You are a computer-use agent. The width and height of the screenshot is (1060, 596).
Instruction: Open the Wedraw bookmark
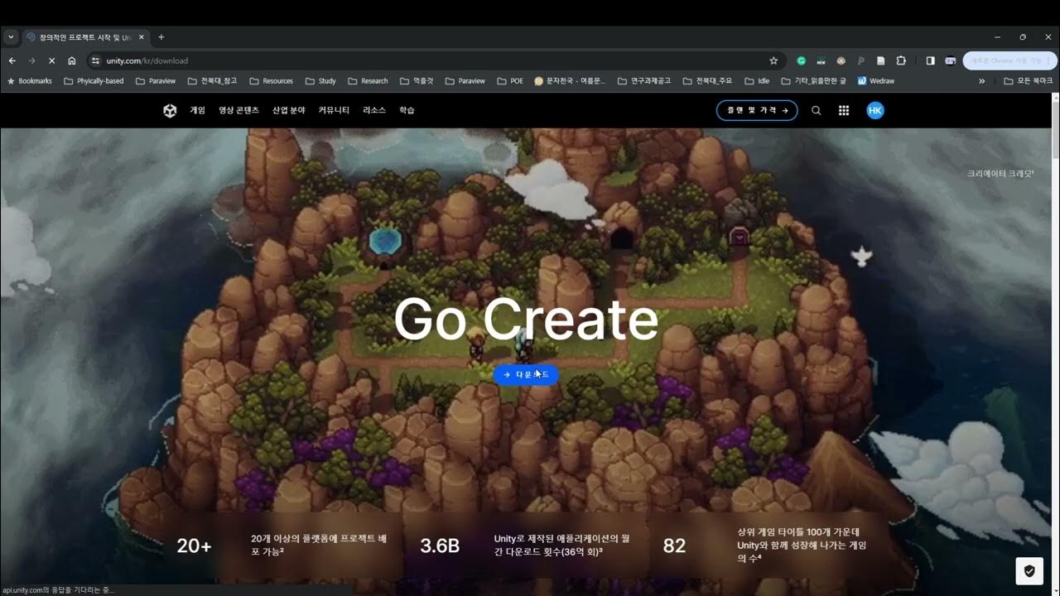[x=876, y=81]
